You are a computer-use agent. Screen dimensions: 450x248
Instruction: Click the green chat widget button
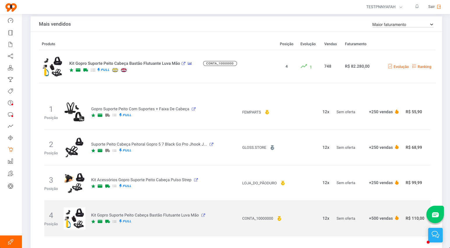coord(435,214)
